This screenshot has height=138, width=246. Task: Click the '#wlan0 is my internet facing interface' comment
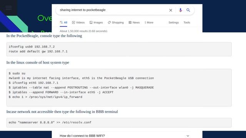click(x=81, y=78)
